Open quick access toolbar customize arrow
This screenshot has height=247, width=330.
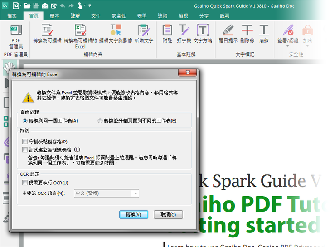[x=90, y=6]
